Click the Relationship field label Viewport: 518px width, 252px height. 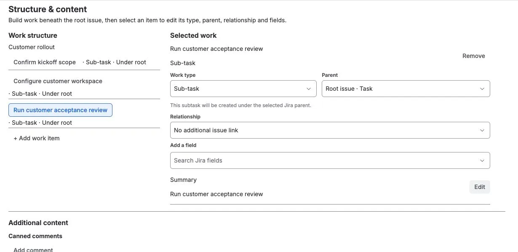coord(185,117)
